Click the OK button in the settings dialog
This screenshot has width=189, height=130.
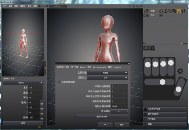(105, 124)
